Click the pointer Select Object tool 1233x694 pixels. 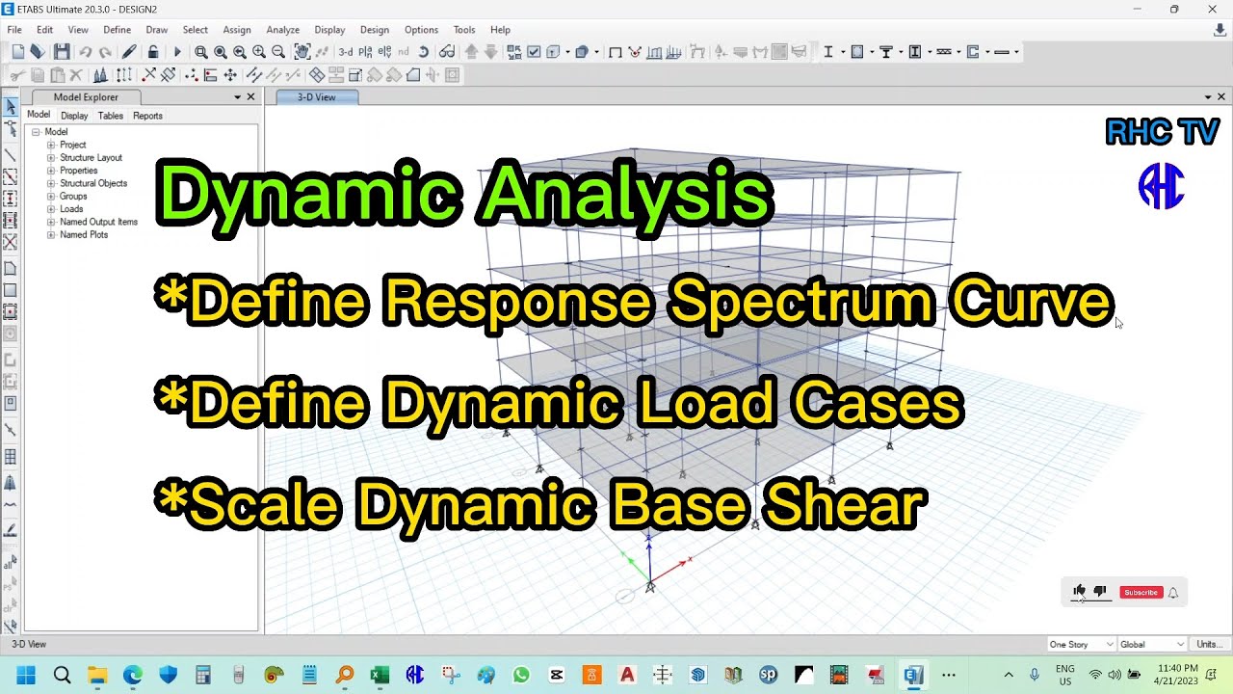coord(11,107)
